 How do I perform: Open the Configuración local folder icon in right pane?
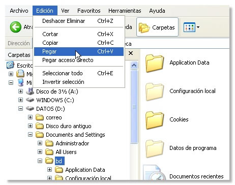pyautogui.click(x=154, y=91)
